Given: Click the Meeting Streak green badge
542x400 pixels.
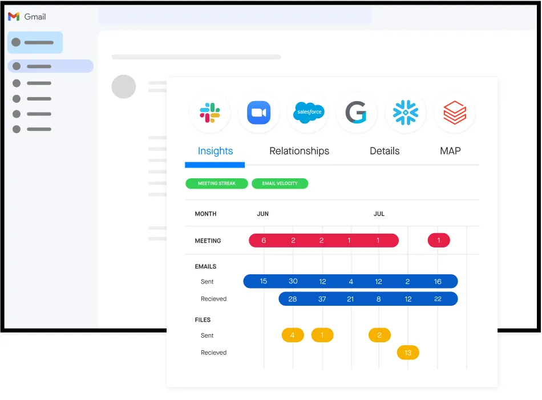Looking at the screenshot, I should (x=217, y=183).
